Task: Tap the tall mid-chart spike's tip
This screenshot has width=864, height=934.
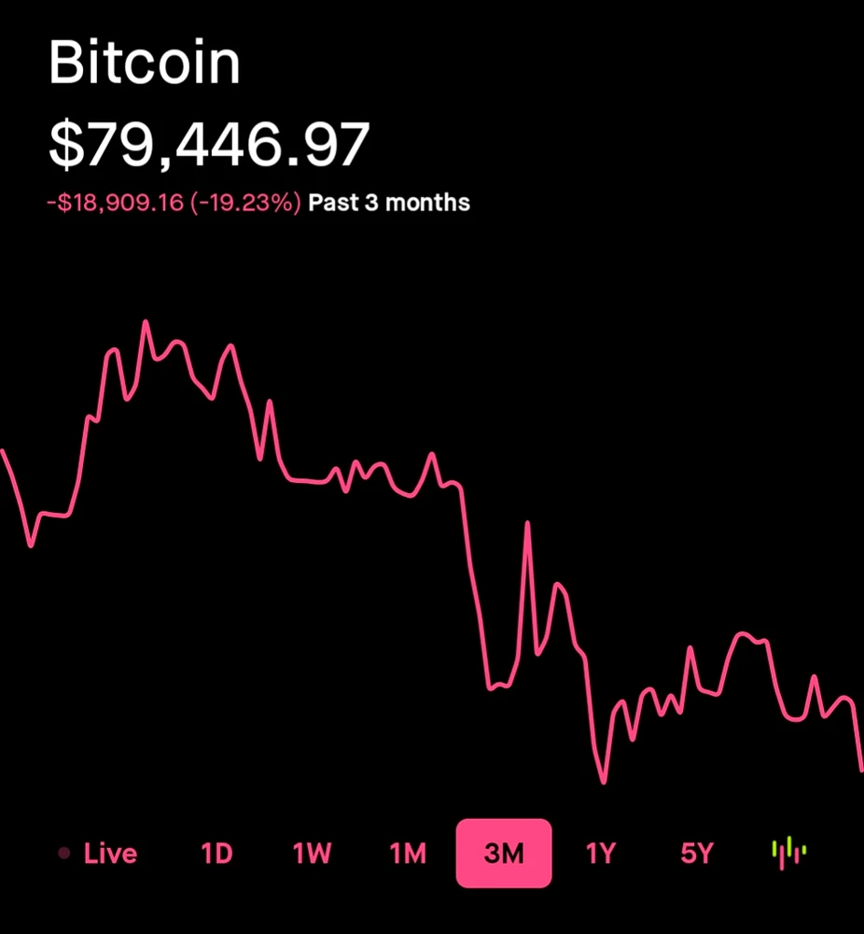Action: click(528, 523)
